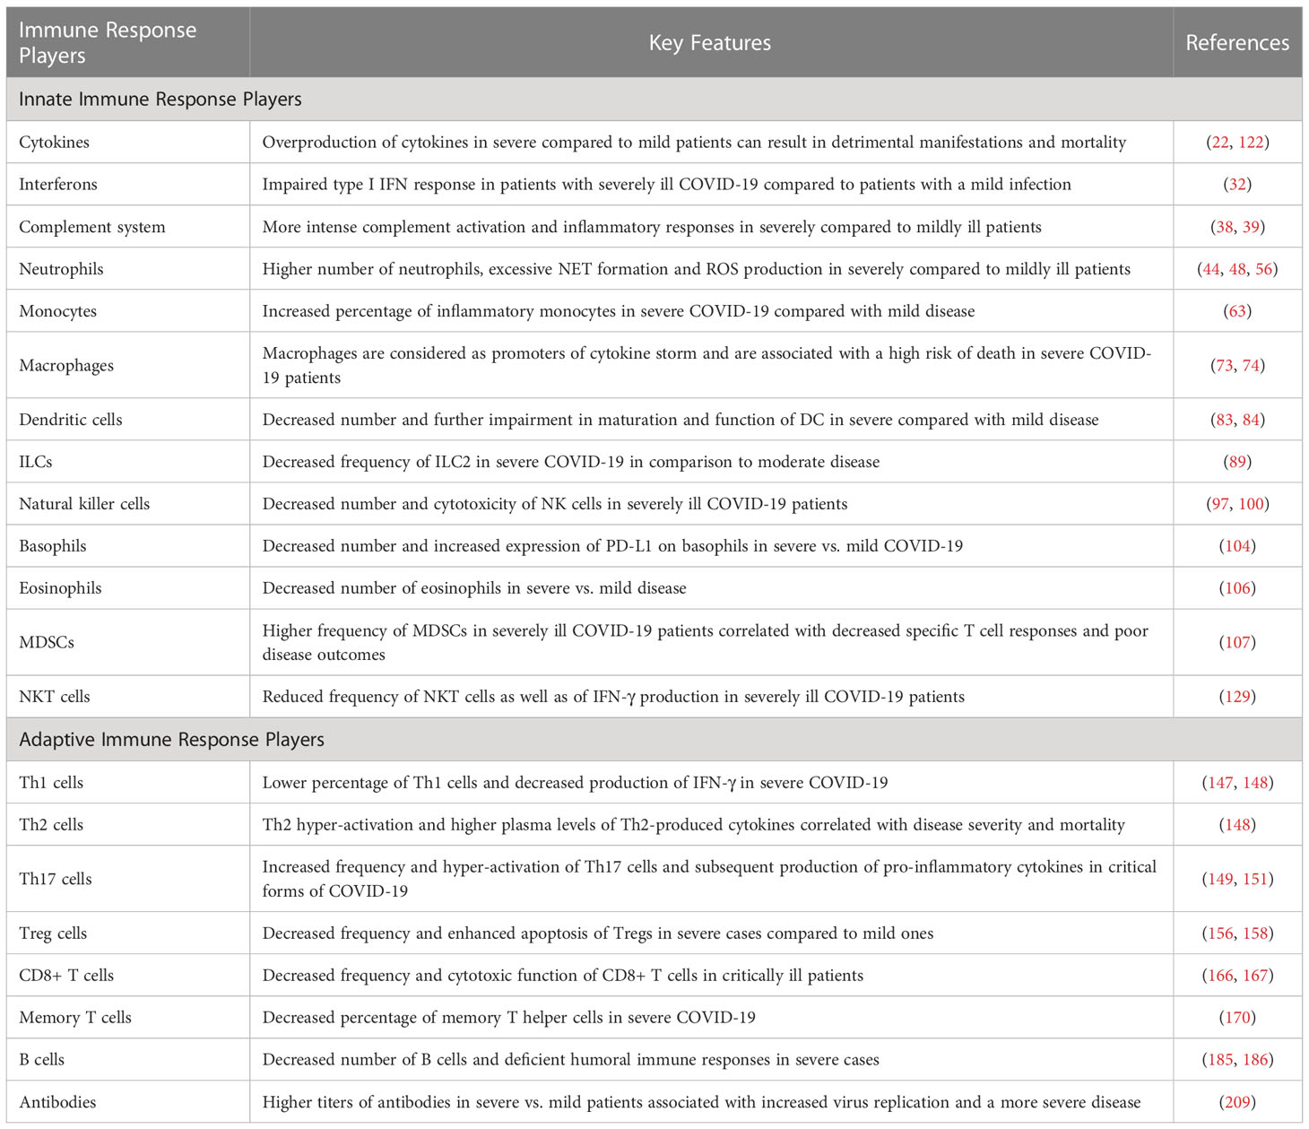Select the 'Key Features' column header
Image resolution: width=1309 pixels, height=1129 pixels.
click(710, 43)
